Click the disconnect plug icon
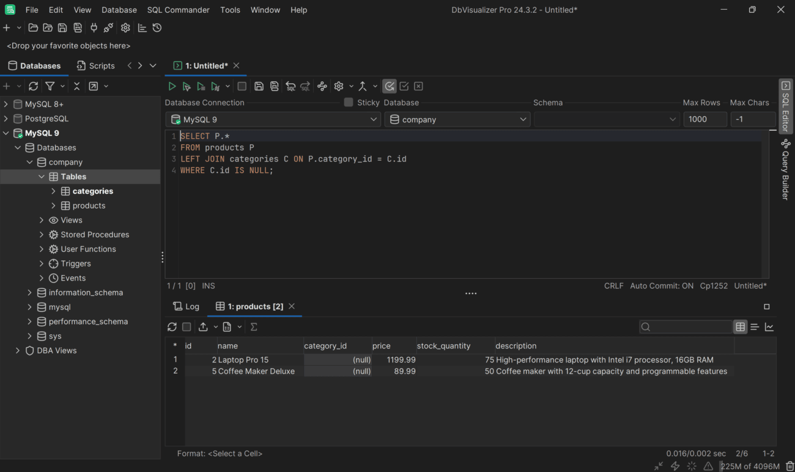The image size is (795, 472). point(108,28)
